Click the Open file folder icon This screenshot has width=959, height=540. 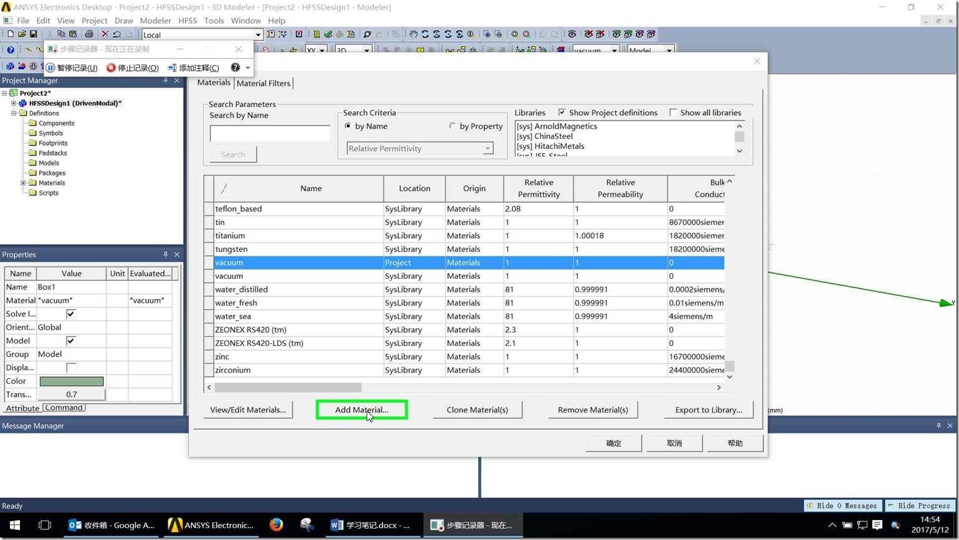(x=22, y=34)
